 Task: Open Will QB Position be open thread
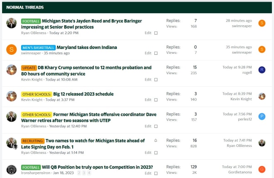(x=97, y=167)
